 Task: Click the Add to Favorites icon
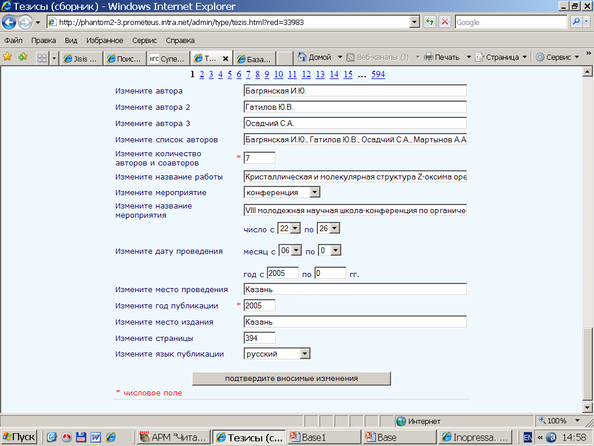pyautogui.click(x=23, y=57)
